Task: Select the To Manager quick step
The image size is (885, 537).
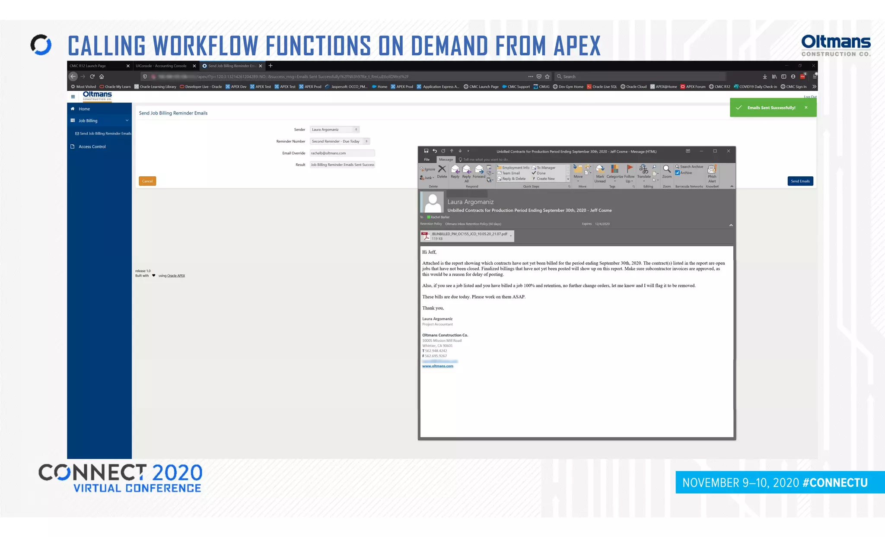Action: coord(544,168)
